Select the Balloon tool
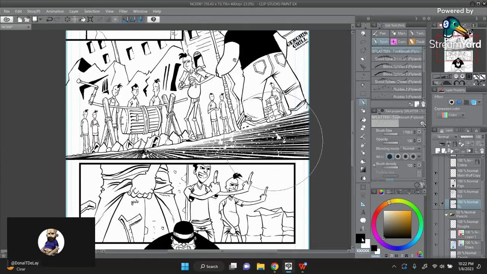487x274 pixels. [363, 220]
